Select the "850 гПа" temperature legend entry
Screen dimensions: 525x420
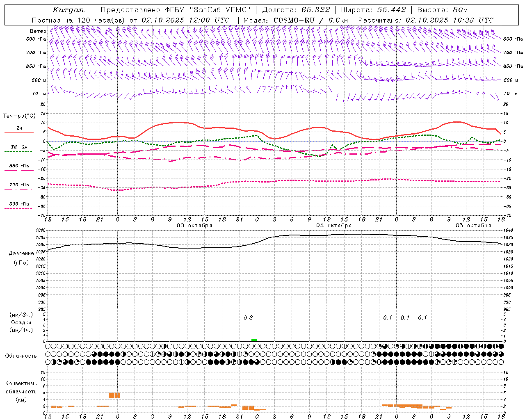click(19, 166)
